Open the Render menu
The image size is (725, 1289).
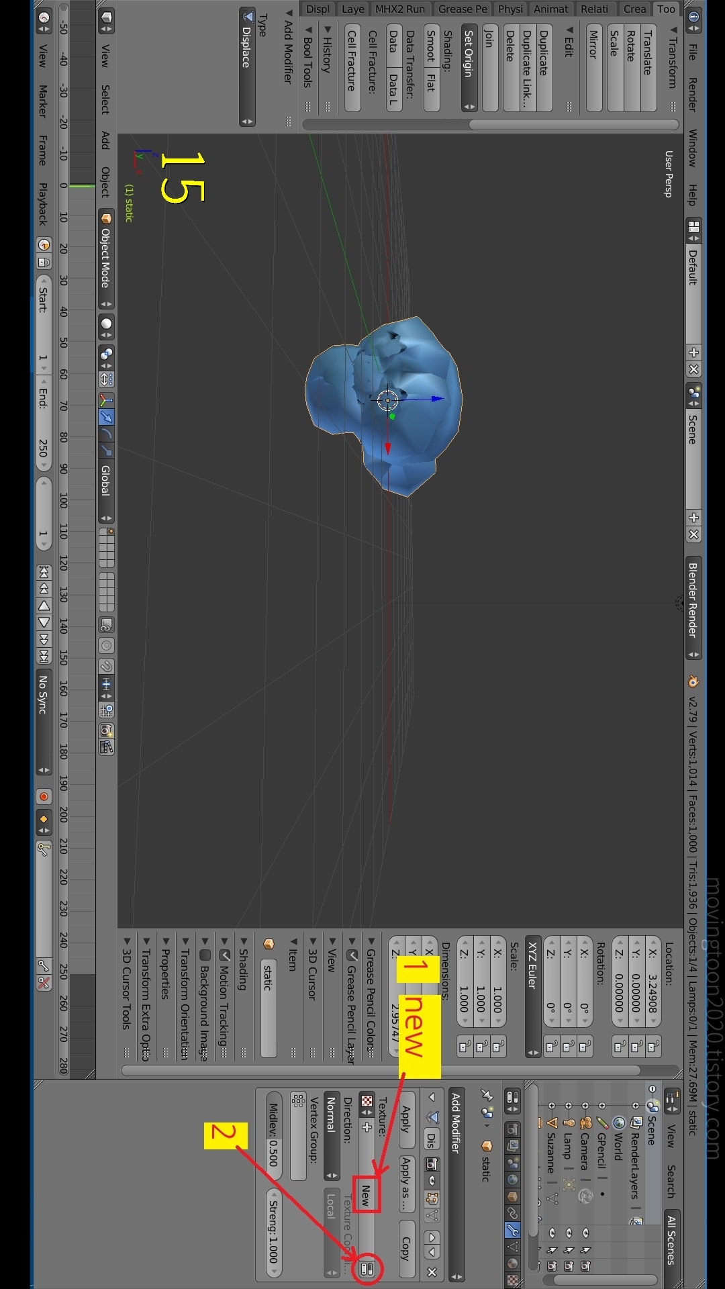(x=693, y=95)
